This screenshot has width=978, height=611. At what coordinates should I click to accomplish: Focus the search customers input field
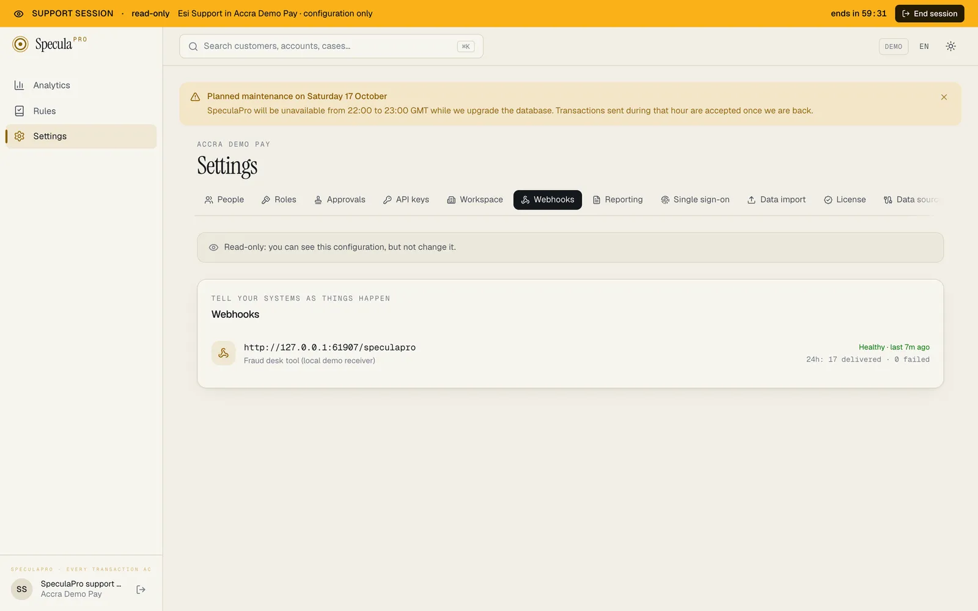coord(331,46)
